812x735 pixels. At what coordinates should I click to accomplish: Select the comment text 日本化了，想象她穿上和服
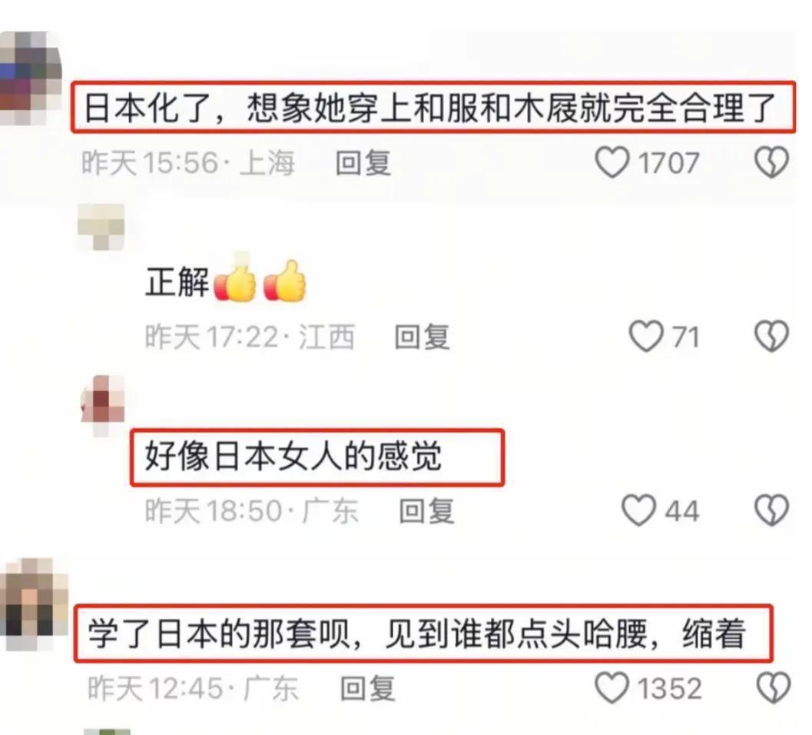(430, 108)
